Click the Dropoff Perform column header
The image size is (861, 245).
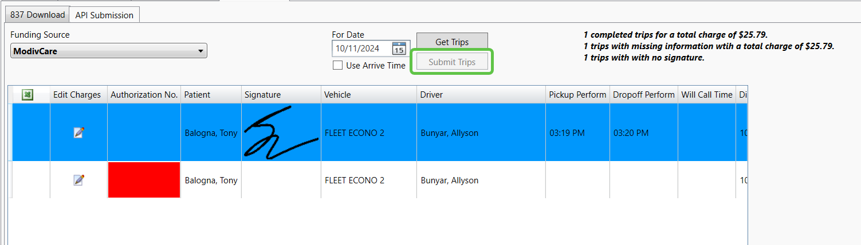click(643, 95)
